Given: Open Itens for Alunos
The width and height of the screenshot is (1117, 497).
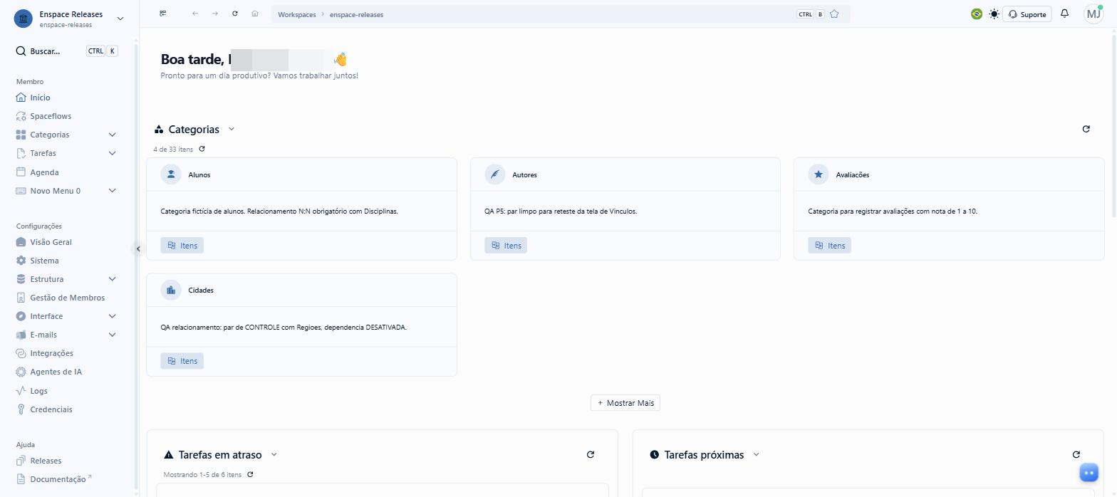Looking at the screenshot, I should coord(182,246).
